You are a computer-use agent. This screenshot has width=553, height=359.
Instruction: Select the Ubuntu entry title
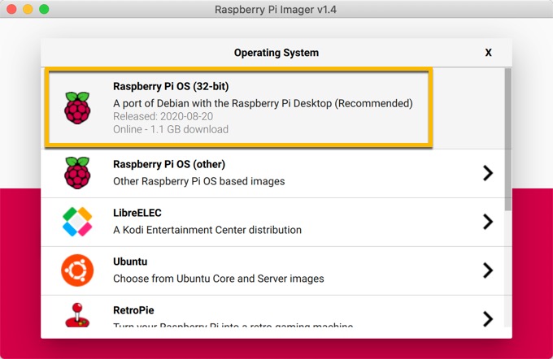click(x=130, y=262)
